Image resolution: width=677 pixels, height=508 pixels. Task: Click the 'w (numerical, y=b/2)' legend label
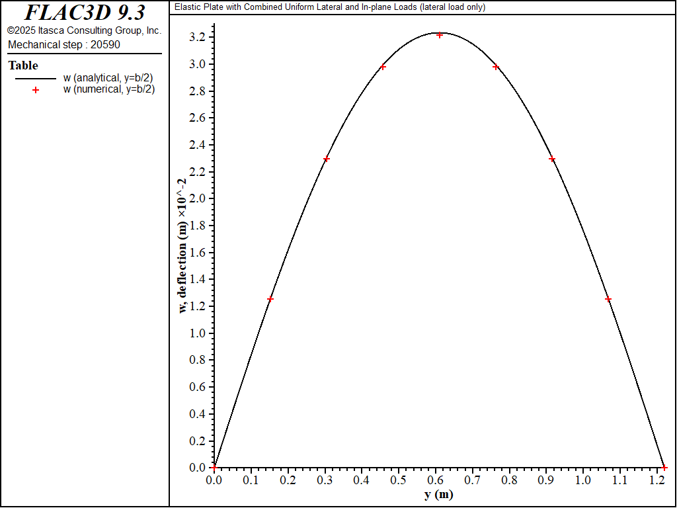click(x=108, y=89)
